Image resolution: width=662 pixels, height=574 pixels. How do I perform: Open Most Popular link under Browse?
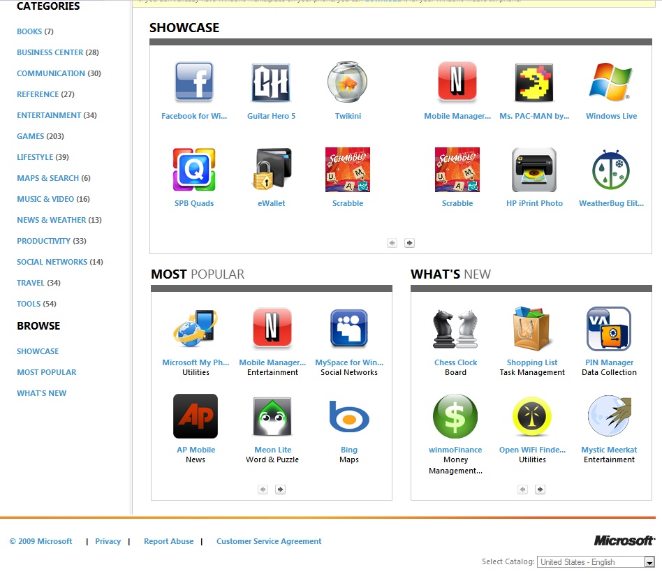[x=47, y=372]
